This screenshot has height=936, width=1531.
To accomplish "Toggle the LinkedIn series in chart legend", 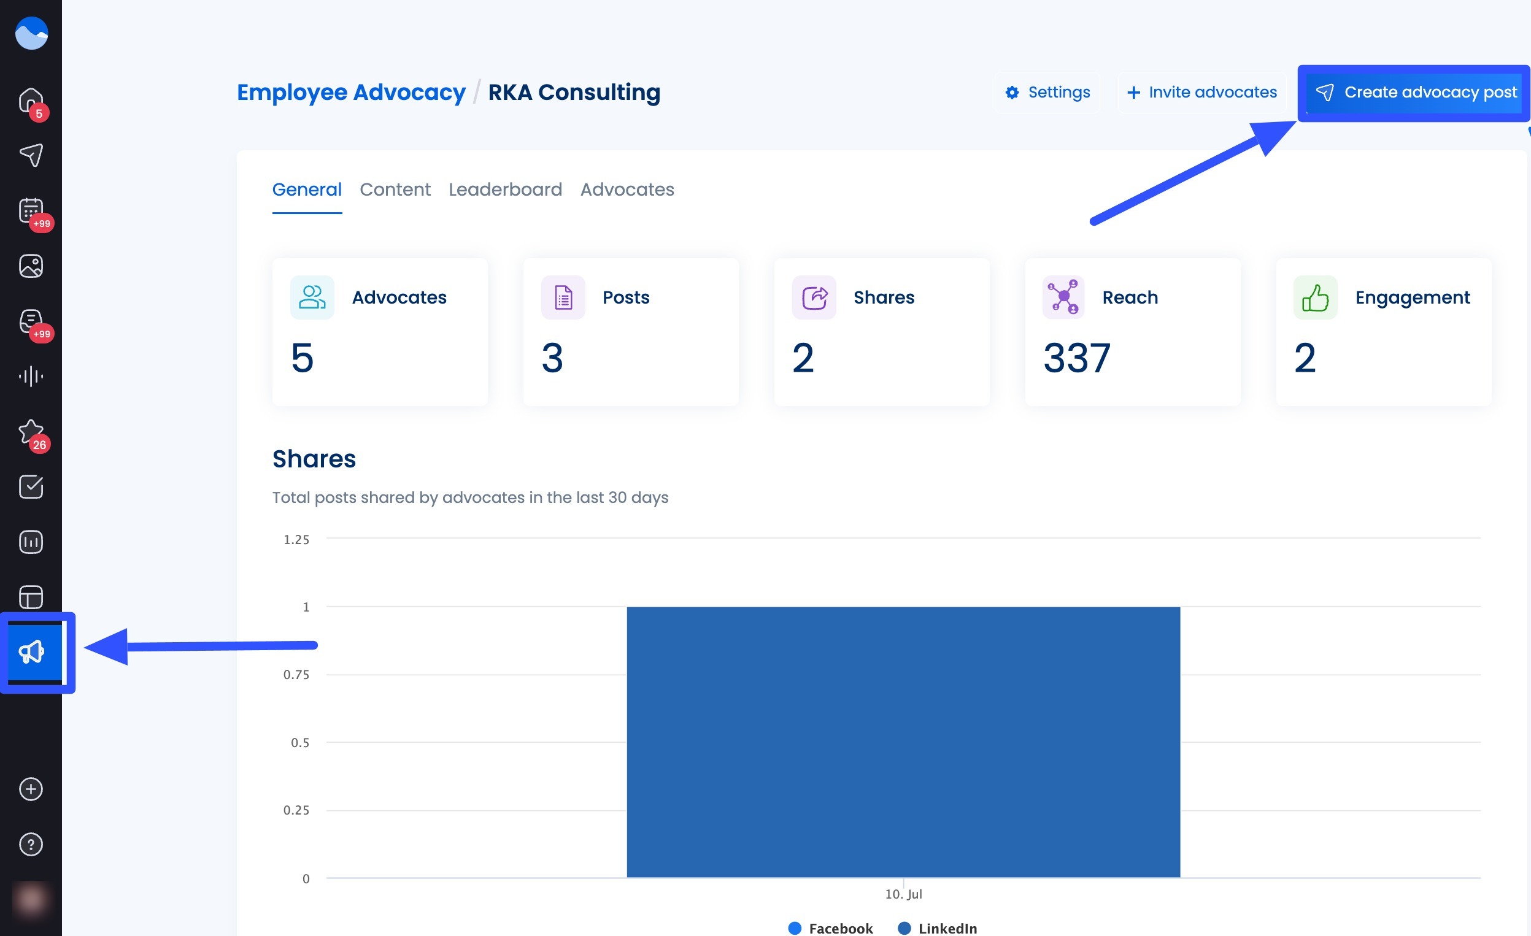I will coord(938,927).
